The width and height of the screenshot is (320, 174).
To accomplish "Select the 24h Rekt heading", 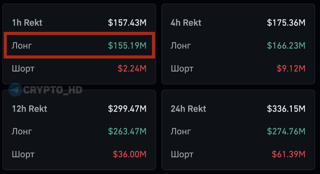I will pos(188,109).
